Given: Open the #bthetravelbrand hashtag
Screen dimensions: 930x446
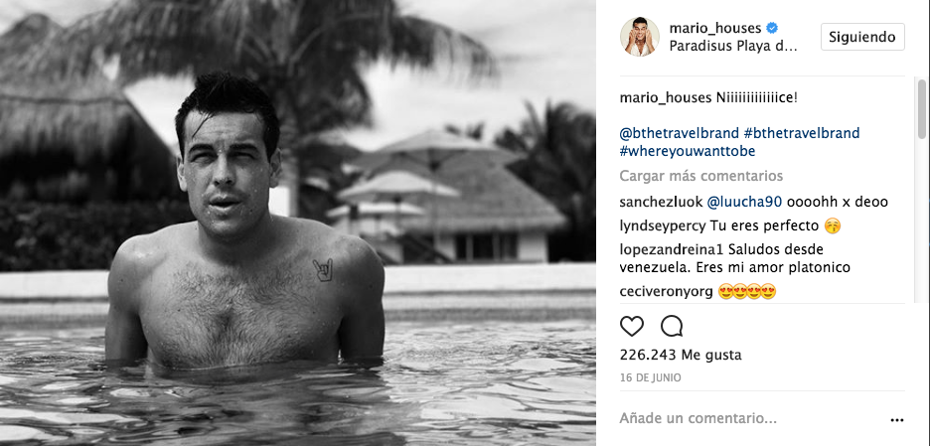Looking at the screenshot, I should pyautogui.click(x=801, y=133).
